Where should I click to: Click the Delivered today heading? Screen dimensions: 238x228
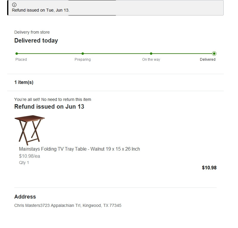point(36,40)
